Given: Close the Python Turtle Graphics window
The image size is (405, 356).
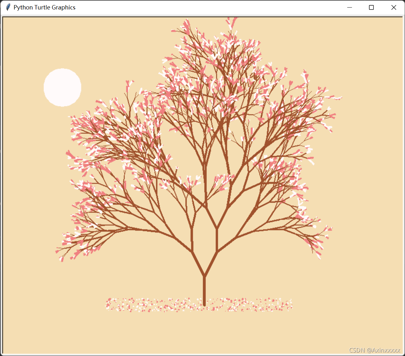Looking at the screenshot, I should (394, 7).
